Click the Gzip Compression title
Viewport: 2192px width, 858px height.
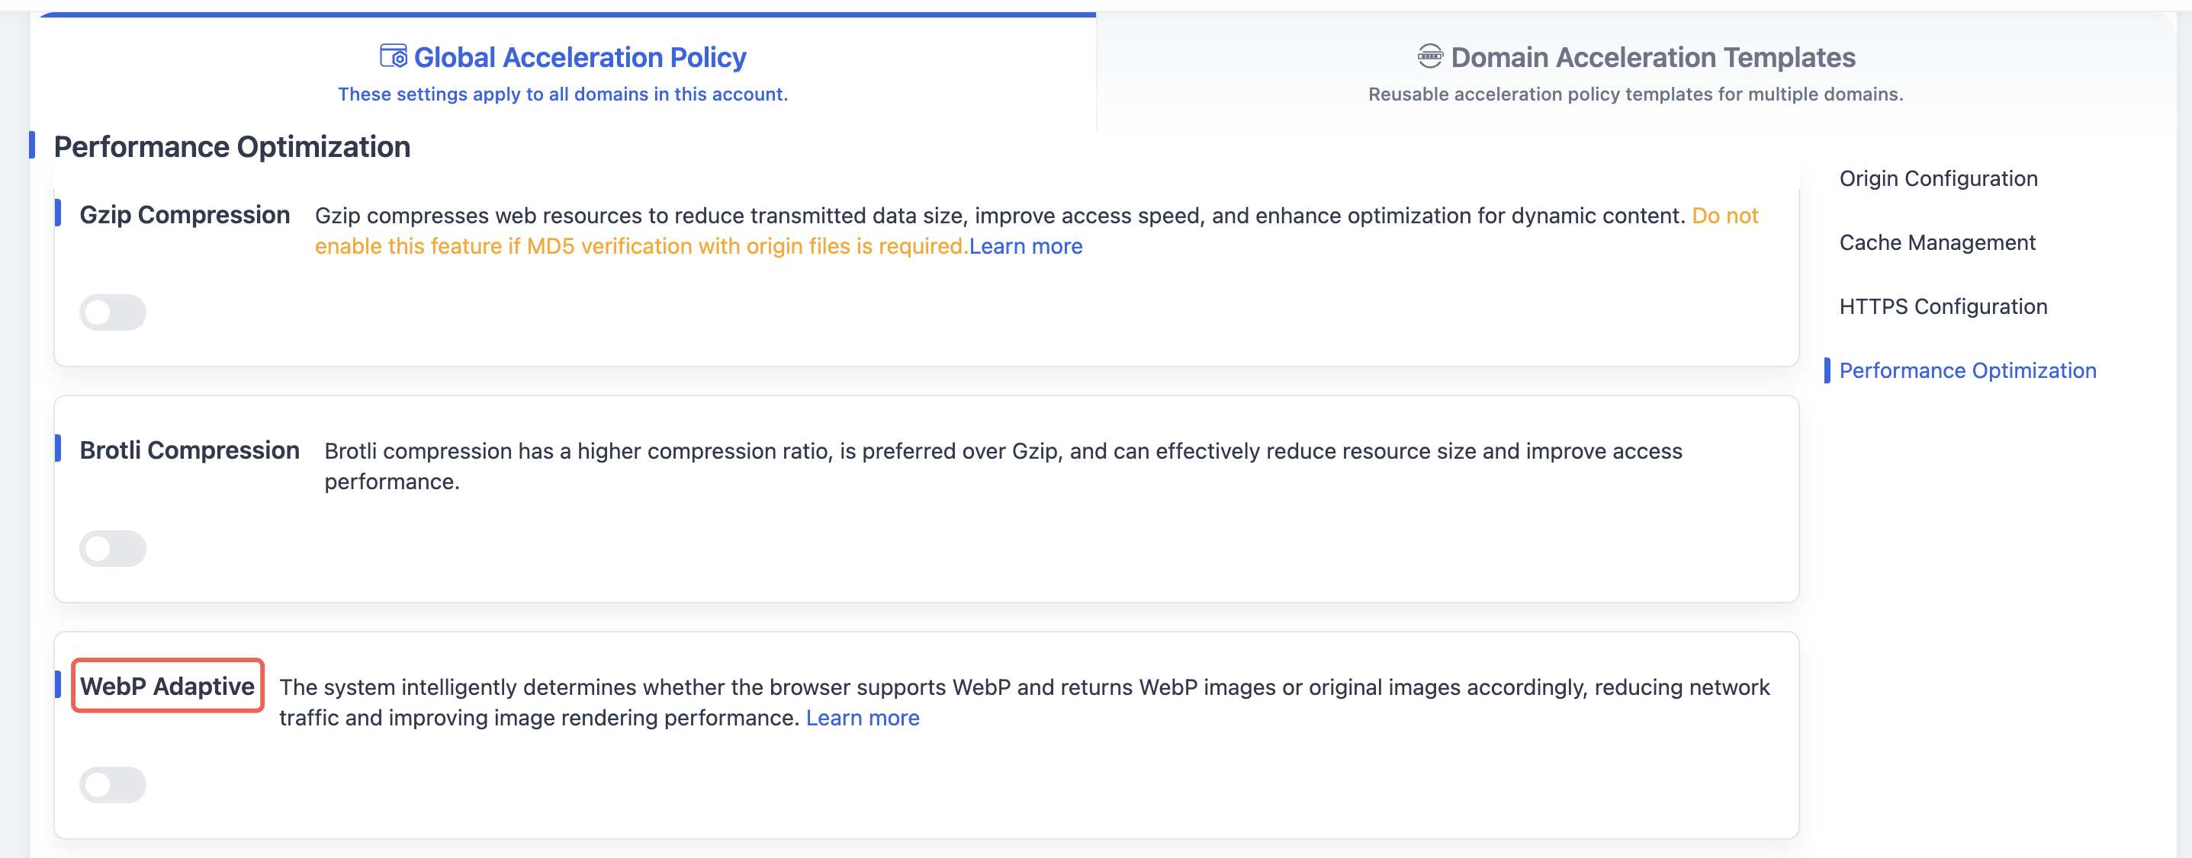click(x=185, y=215)
